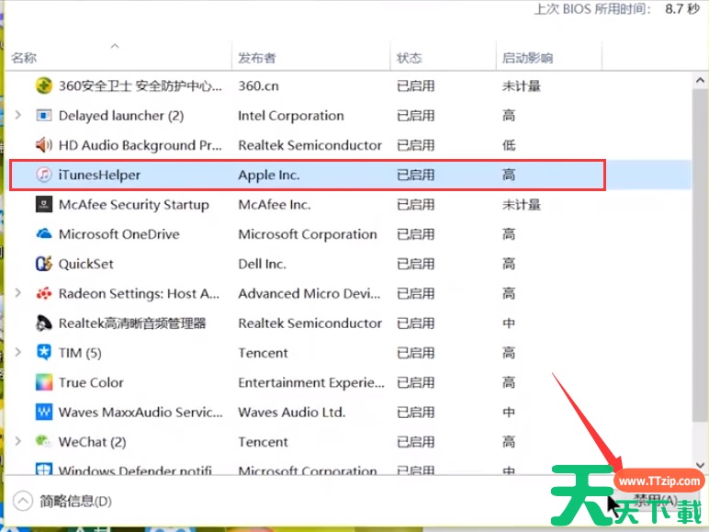Click scrollbar down arrow of startup list
709x532 pixels.
pyautogui.click(x=700, y=465)
